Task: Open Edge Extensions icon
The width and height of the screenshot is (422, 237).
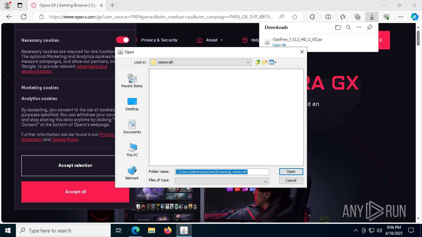Action: [x=312, y=17]
